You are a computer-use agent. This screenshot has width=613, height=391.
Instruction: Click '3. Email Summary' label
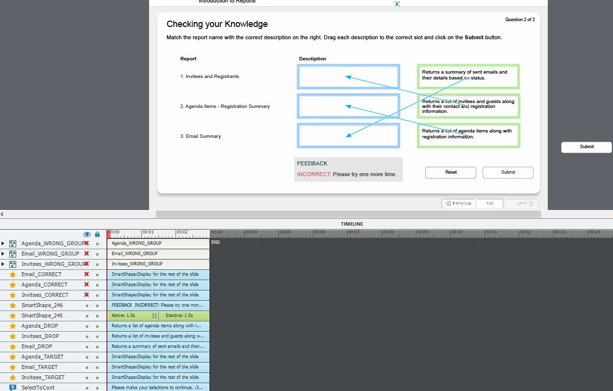(x=201, y=136)
